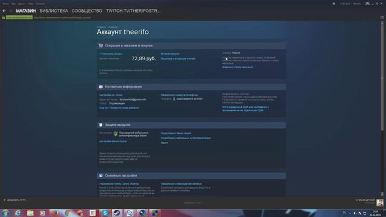Click the family icon beside Семейные настройки
The height and width of the screenshot is (217, 386).
(101, 175)
